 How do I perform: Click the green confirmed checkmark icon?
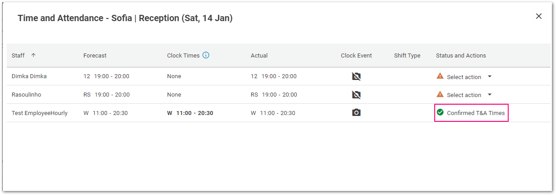click(x=440, y=112)
